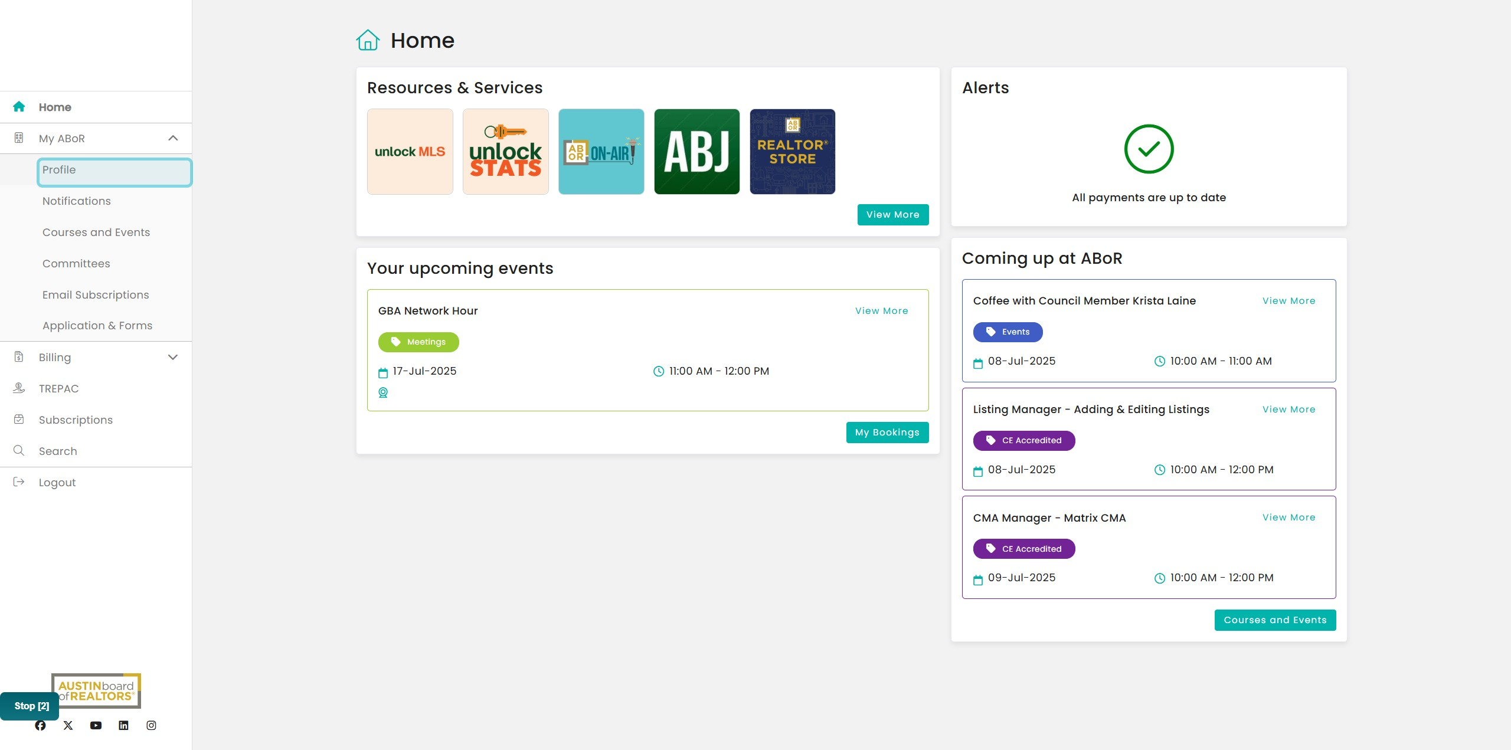Open the ABoR ON-AIR tile
Screen dimensions: 1511x750
(601, 152)
